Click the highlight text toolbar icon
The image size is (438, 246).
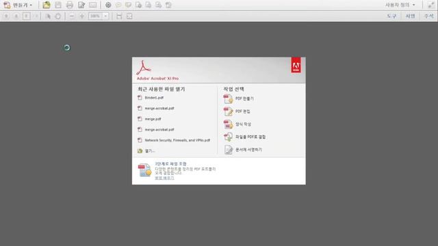click(x=128, y=5)
